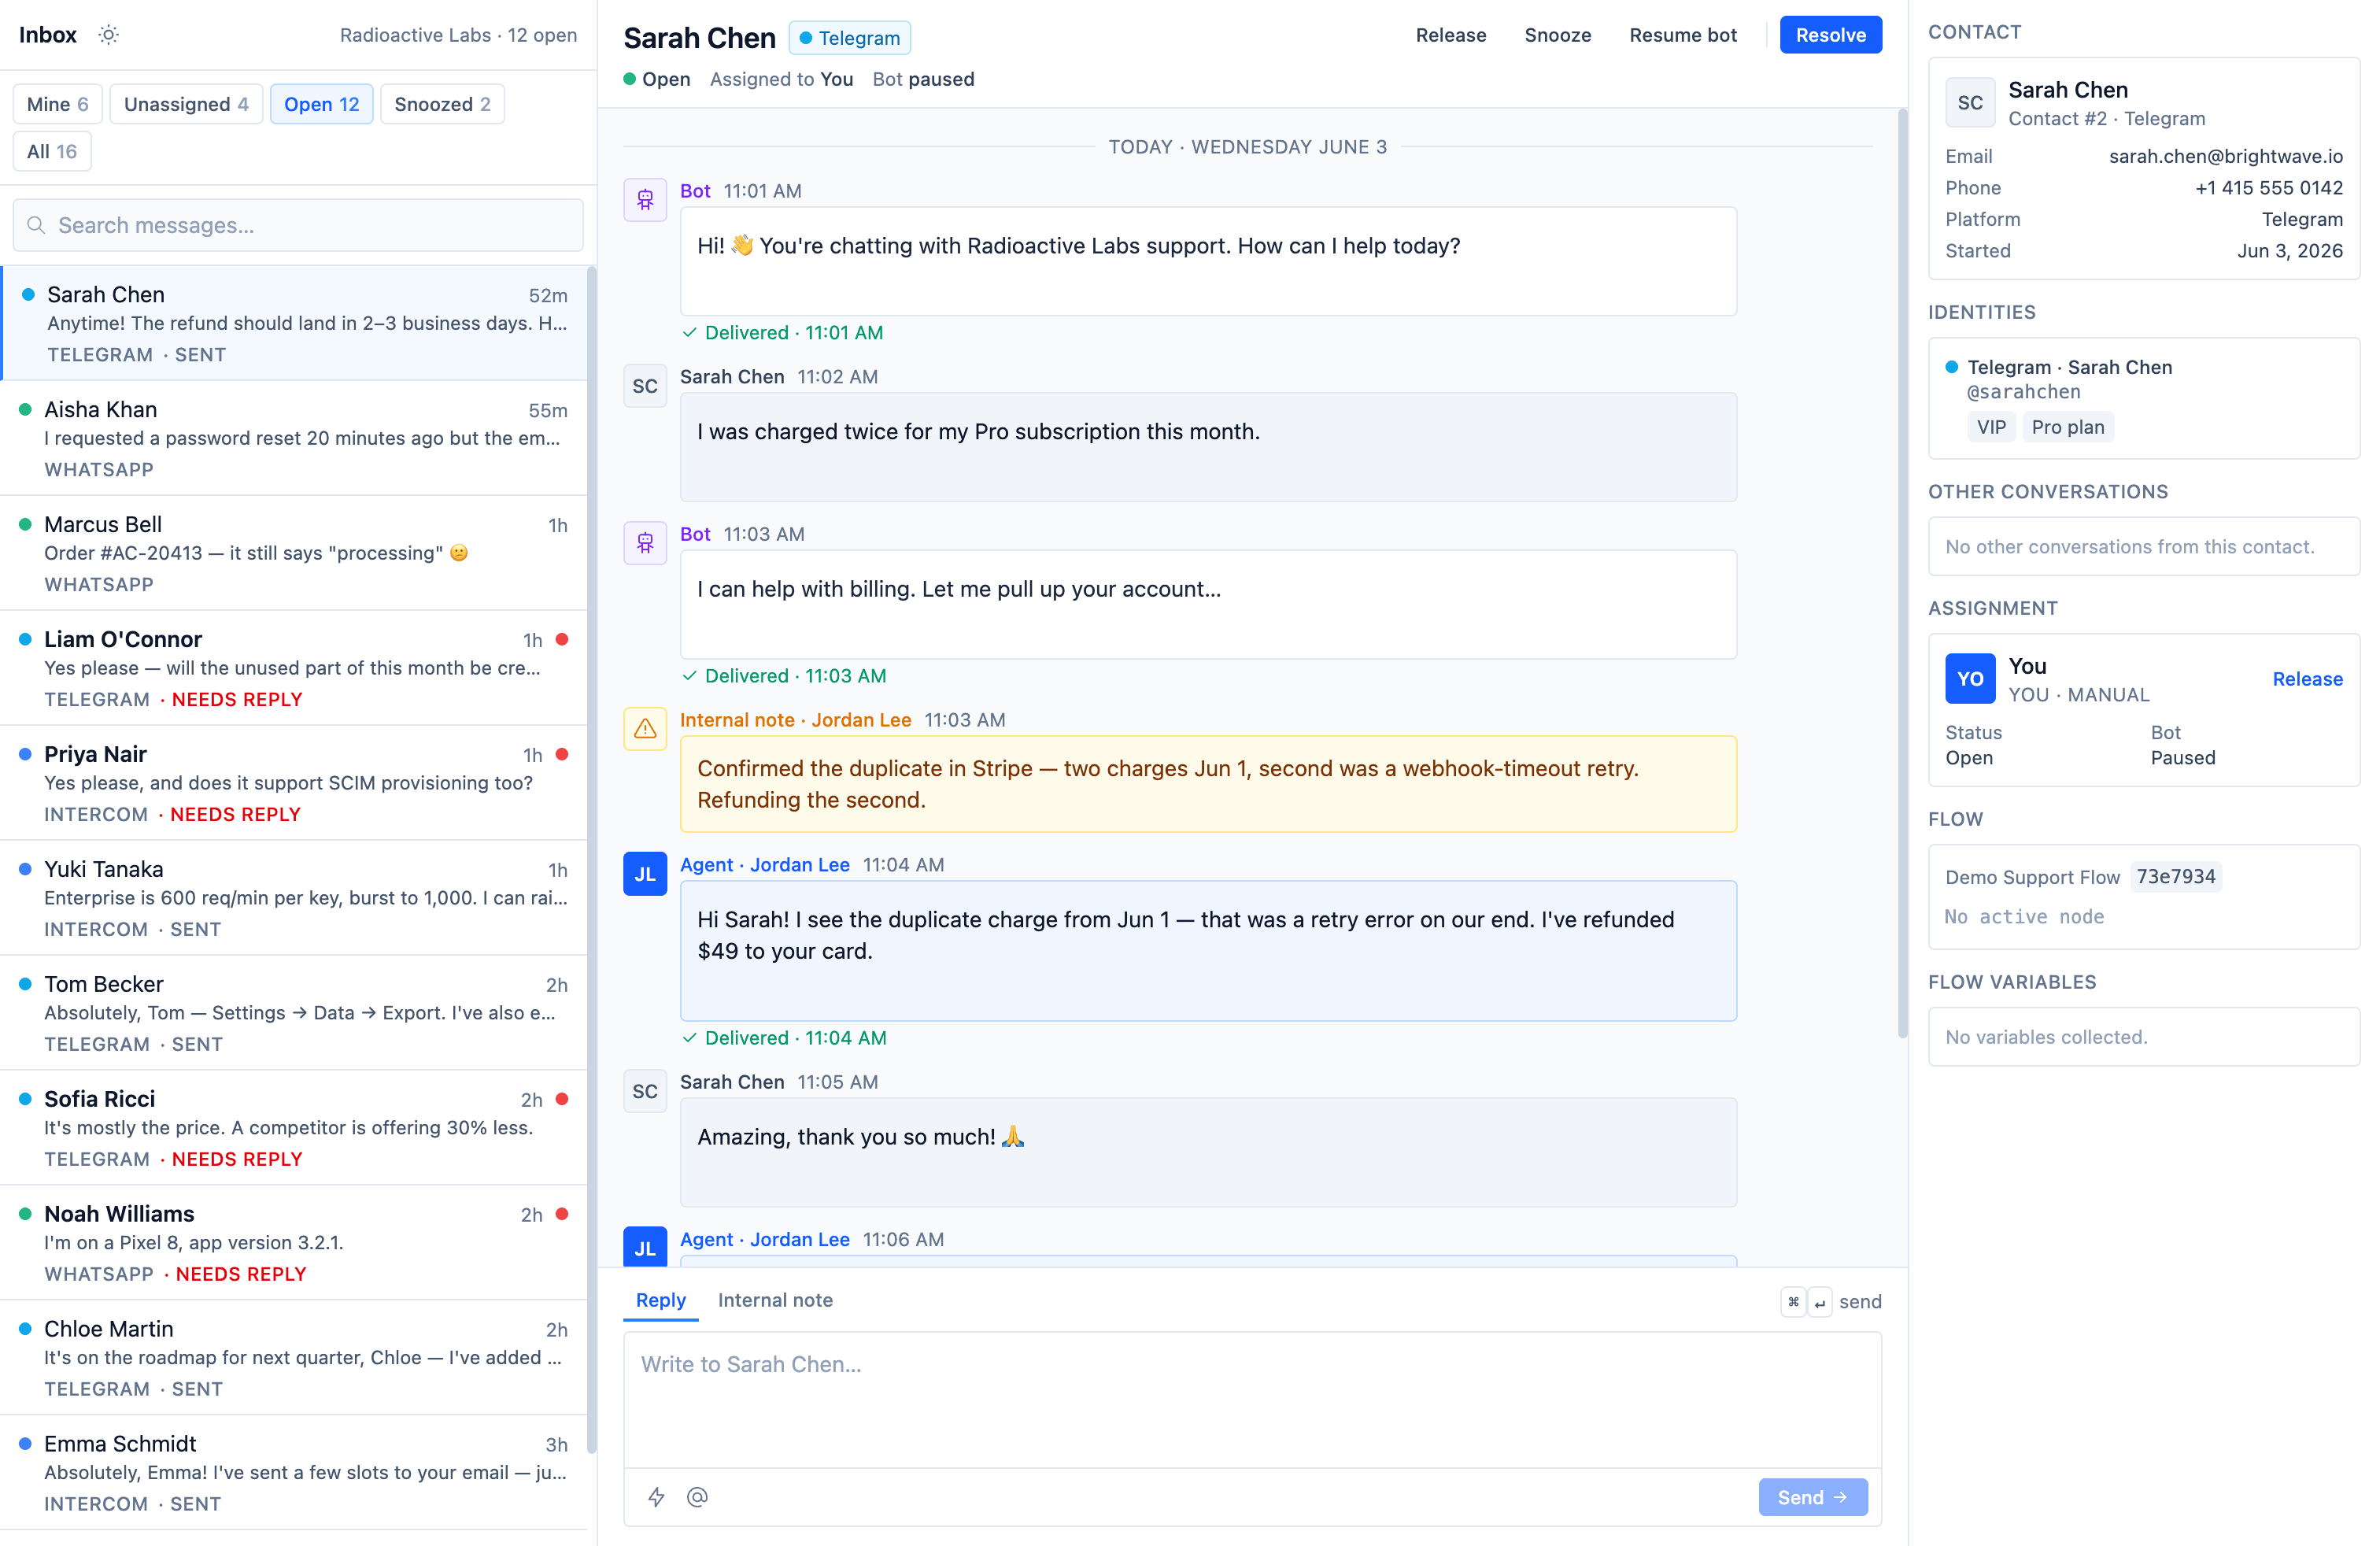
Task: Open Noah Williams's conversation
Action: coord(294,1243)
